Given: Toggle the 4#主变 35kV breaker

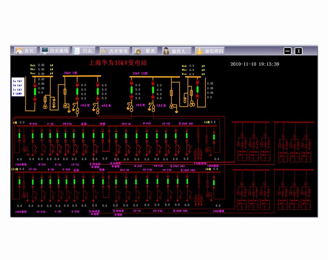Looking at the screenshot, I should click(x=98, y=91).
